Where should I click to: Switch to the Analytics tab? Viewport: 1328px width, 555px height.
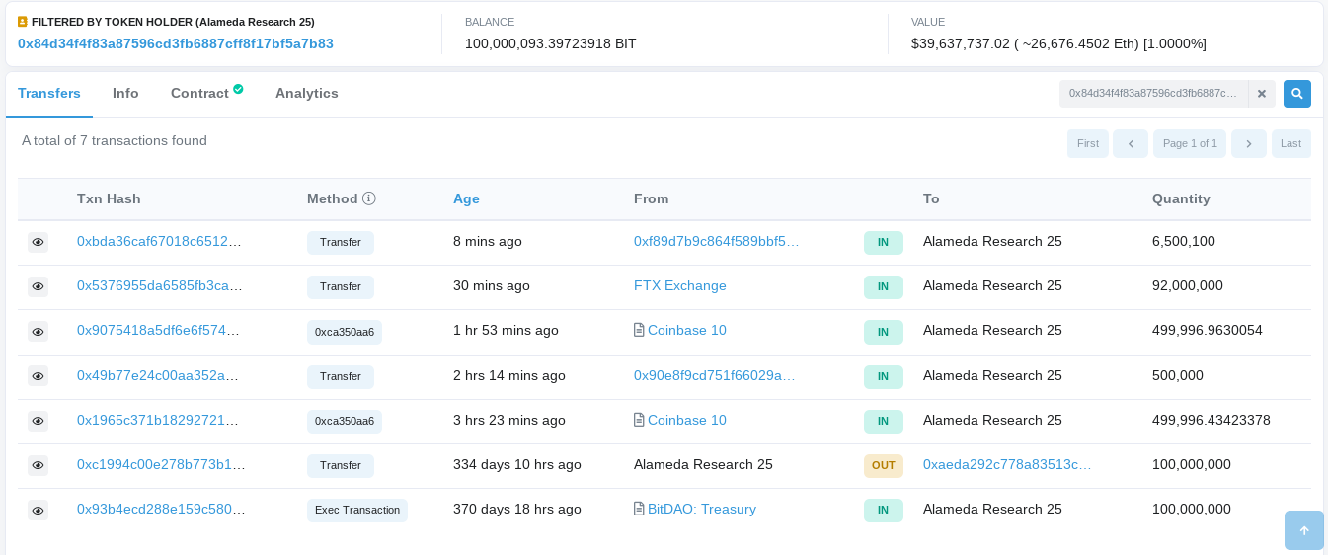point(307,93)
